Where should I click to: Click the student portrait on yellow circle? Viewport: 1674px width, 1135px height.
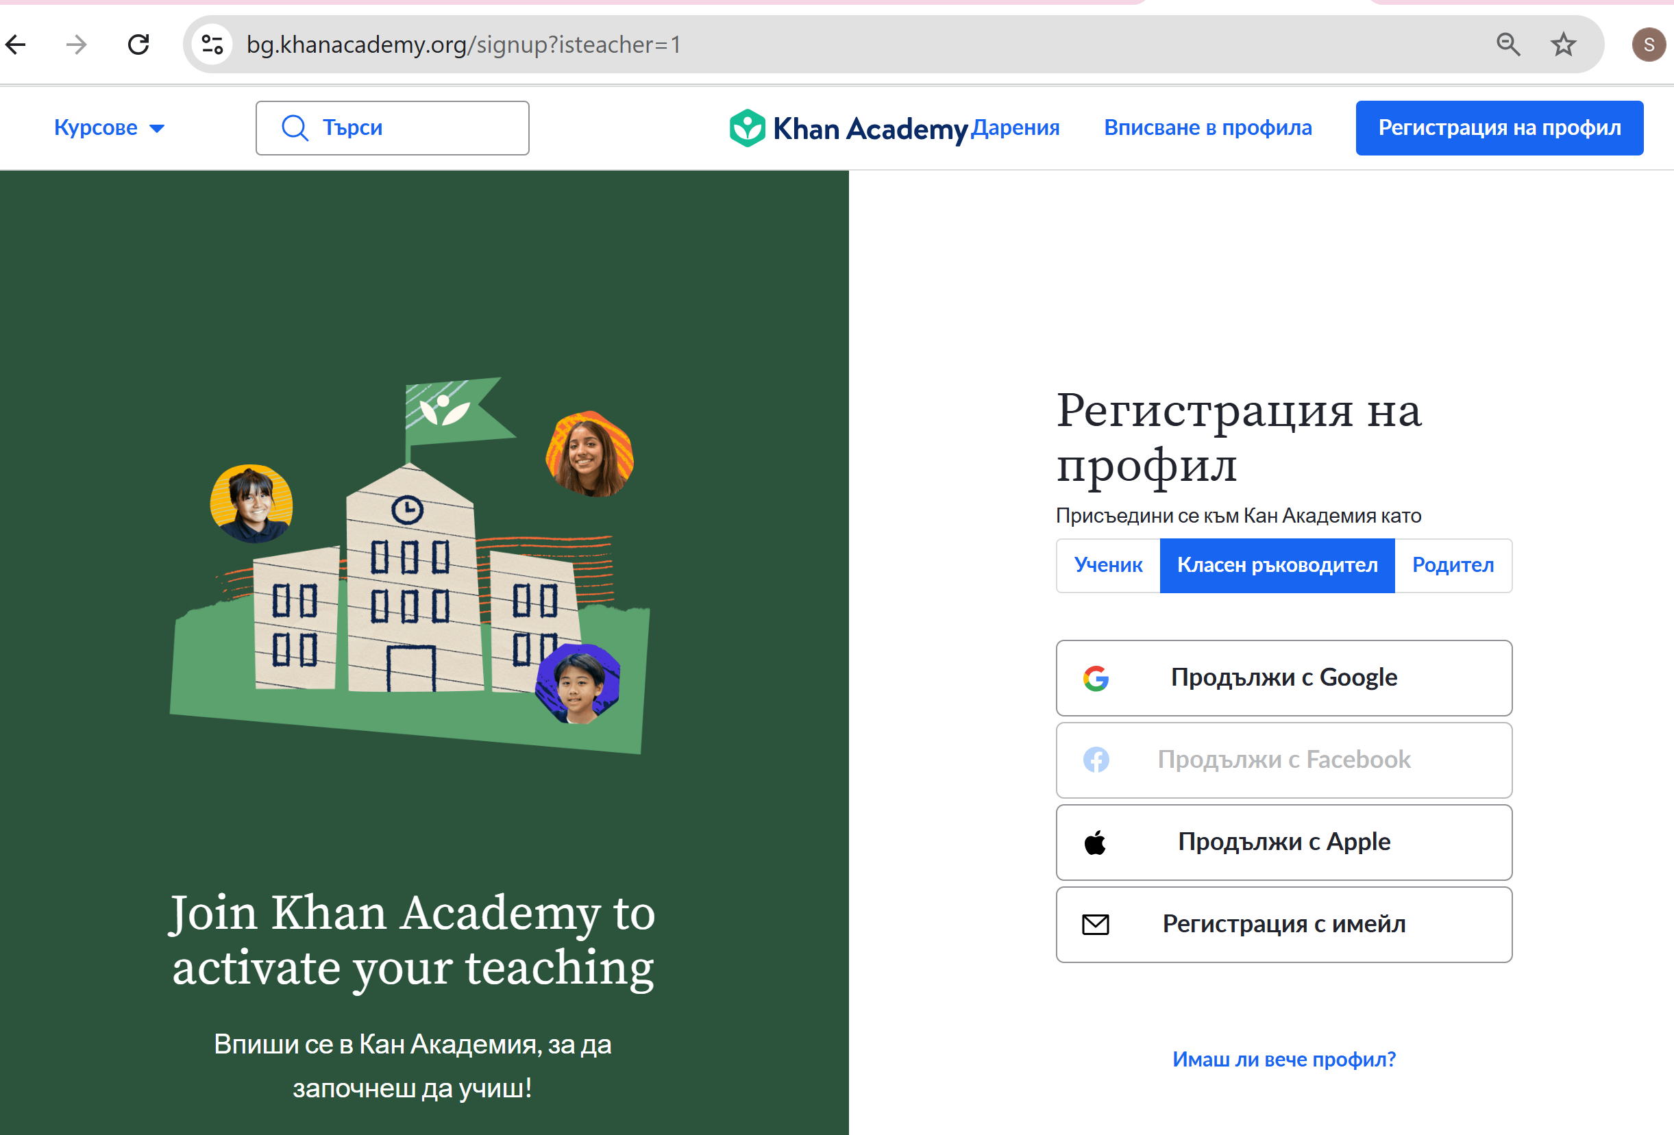pos(251,503)
